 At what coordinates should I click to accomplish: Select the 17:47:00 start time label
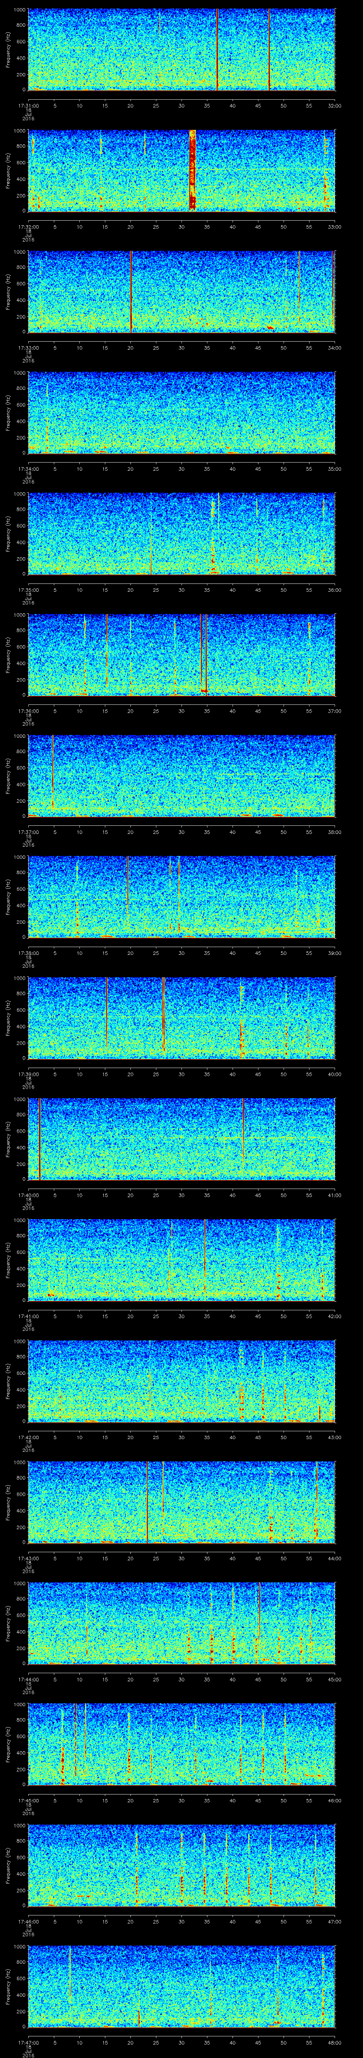click(x=28, y=2042)
